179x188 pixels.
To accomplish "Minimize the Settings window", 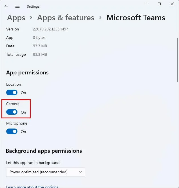I will click(x=146, y=4).
